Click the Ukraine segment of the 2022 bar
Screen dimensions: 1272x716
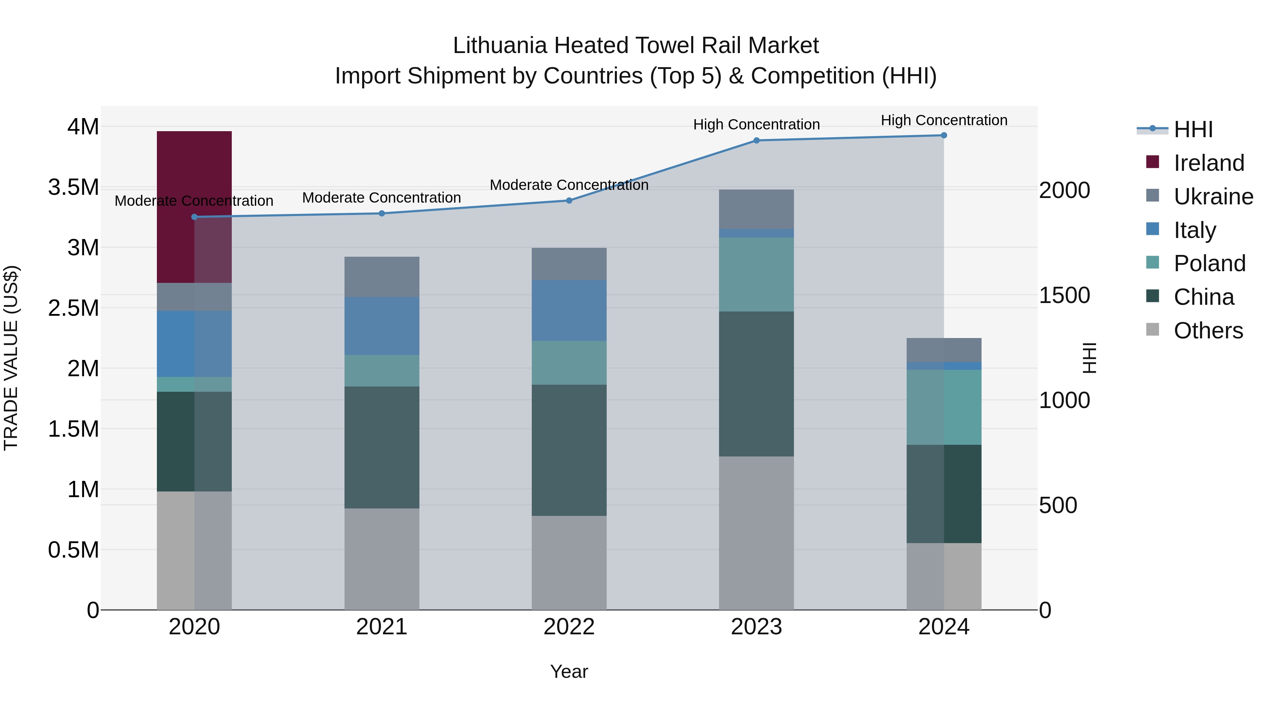[569, 264]
